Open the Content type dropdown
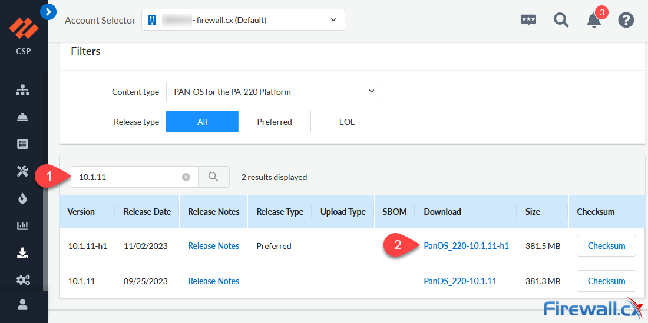Viewport: 648px width, 323px height. 275,92
